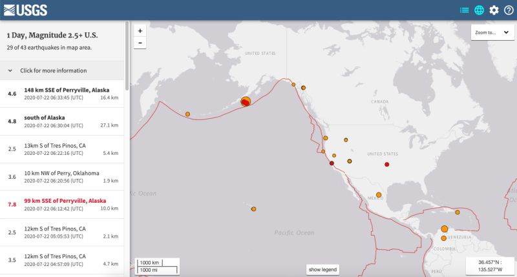
Task: Select the 4.6 Perryville 148 km earthquake
Action: coord(62,94)
